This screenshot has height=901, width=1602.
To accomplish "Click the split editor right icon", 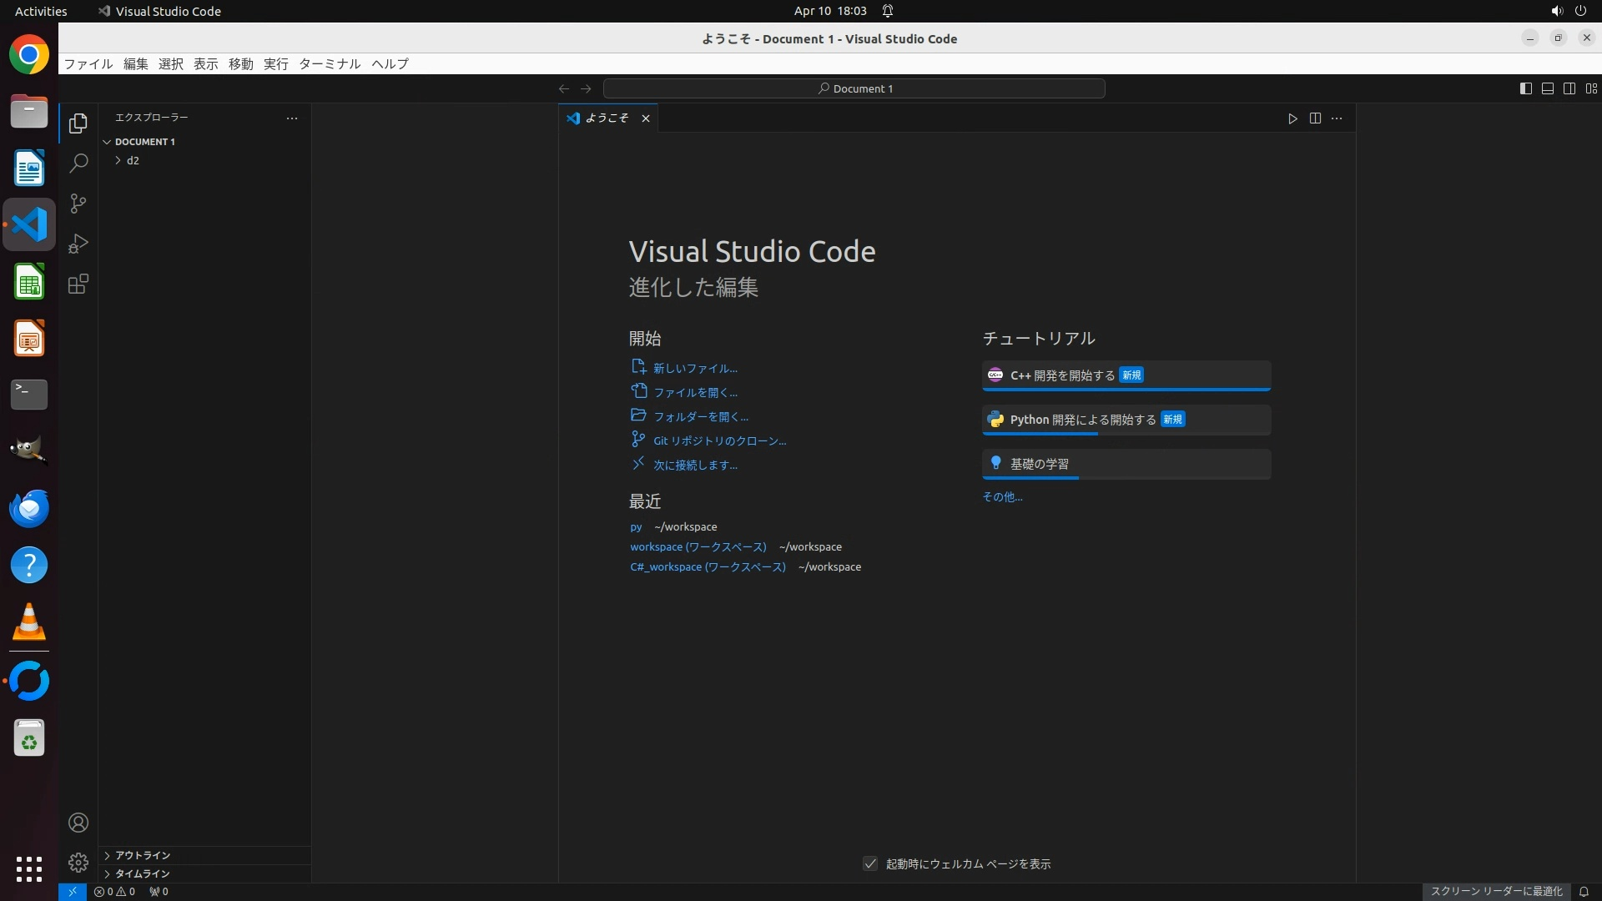I will click(x=1315, y=118).
